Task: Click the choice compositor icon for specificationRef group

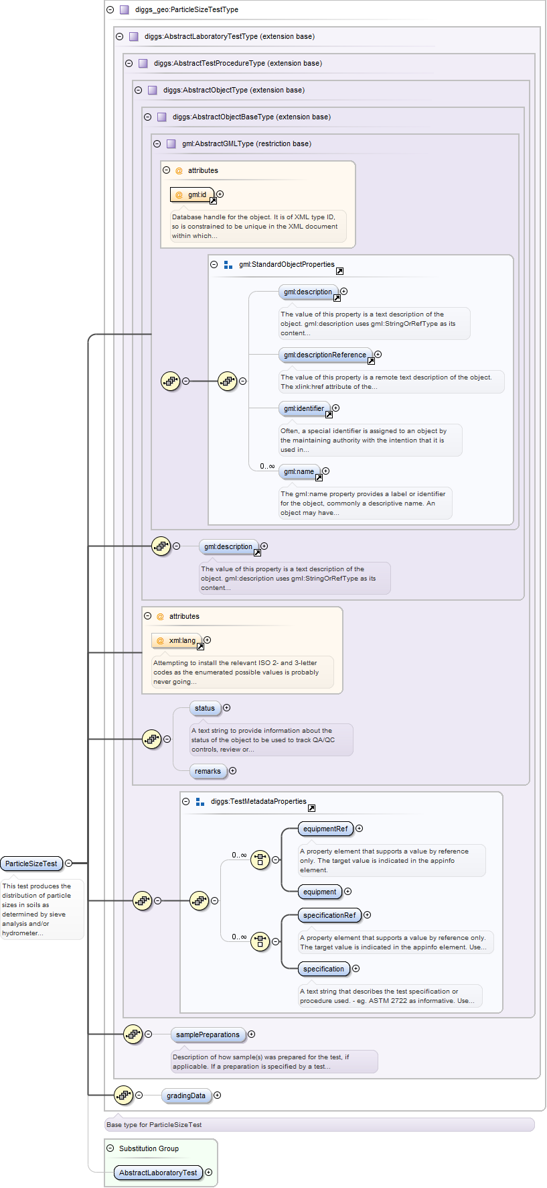Action: tap(260, 941)
